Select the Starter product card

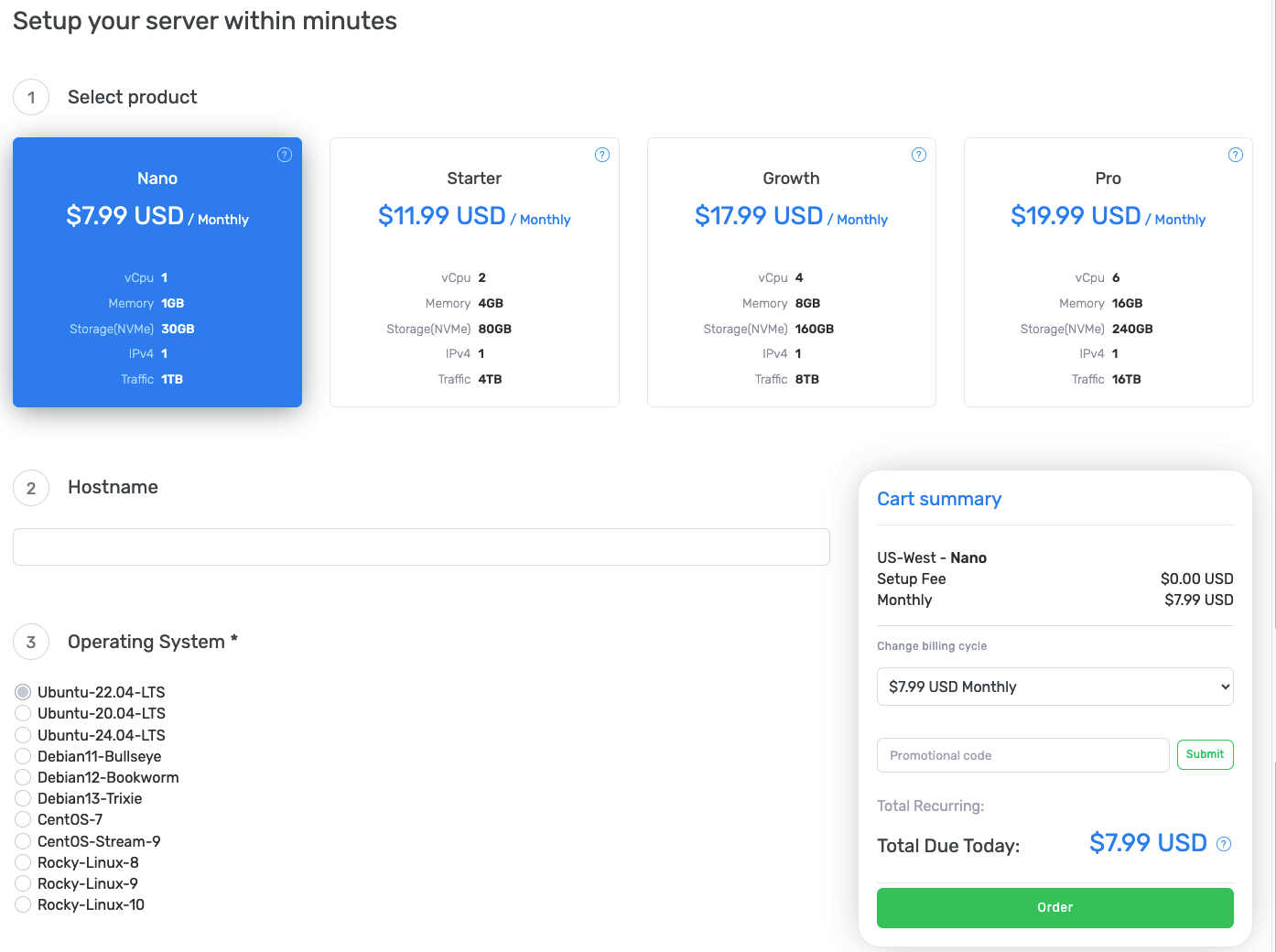click(x=474, y=272)
